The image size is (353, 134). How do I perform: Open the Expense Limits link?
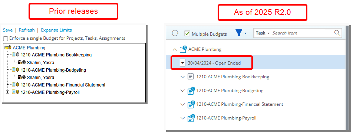(56, 30)
